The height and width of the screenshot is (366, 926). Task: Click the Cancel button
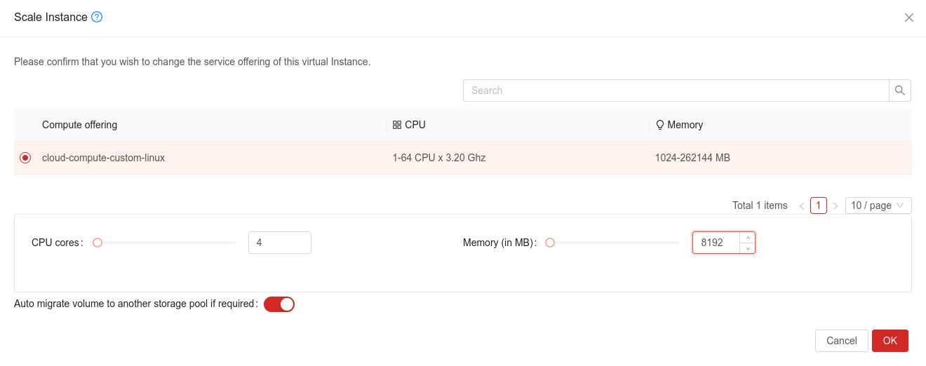[841, 341]
